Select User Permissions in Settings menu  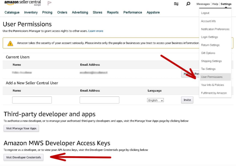pos(212,77)
